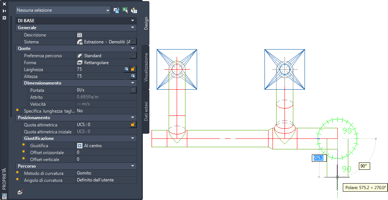
Task: Open Quick Select from palette header
Action: (134, 10)
